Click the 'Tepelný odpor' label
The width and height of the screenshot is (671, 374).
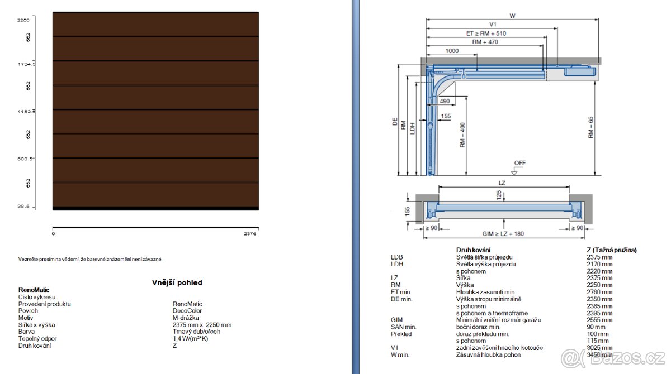point(37,338)
